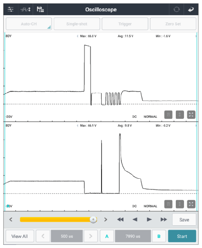Fast forward the recorded waveform
This screenshot has height=248, width=202.
pyautogui.click(x=164, y=220)
